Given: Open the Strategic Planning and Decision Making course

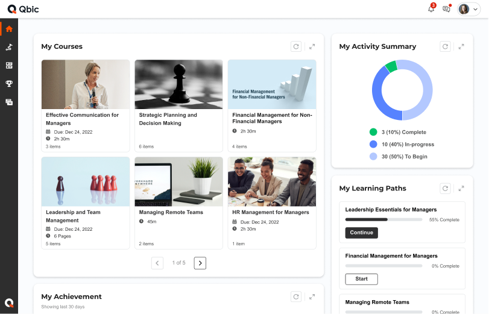Looking at the screenshot, I should pyautogui.click(x=178, y=105).
